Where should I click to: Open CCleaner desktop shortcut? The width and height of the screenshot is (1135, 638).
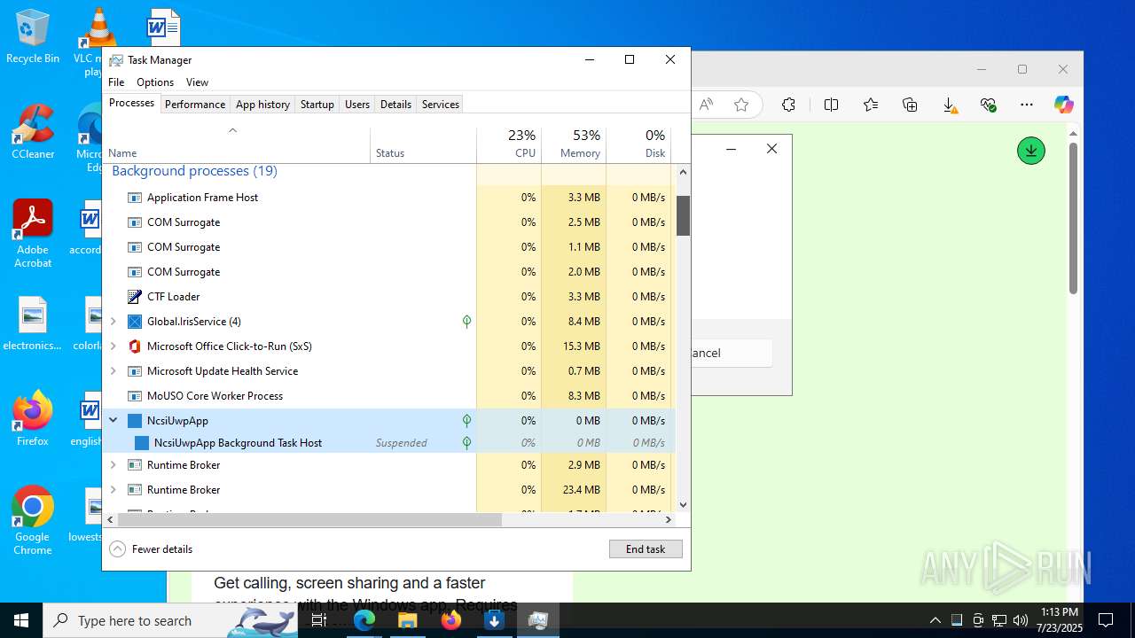pos(33,131)
